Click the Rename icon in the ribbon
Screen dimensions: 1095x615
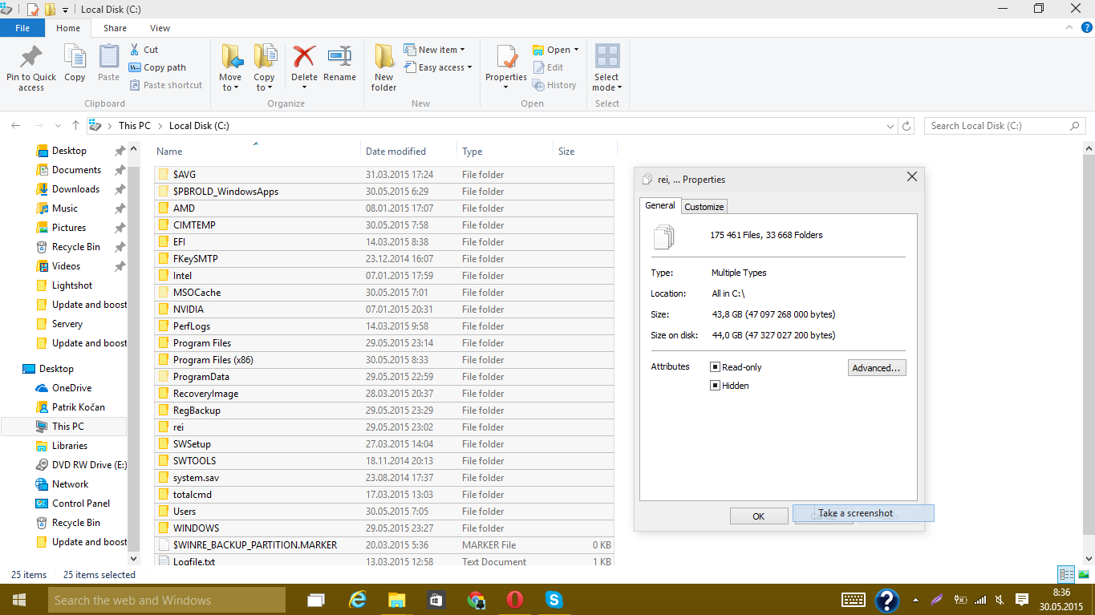click(x=339, y=58)
